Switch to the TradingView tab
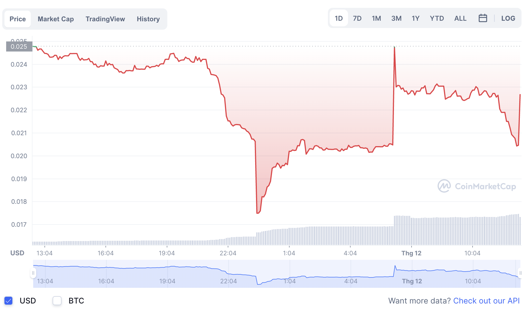 tap(105, 19)
